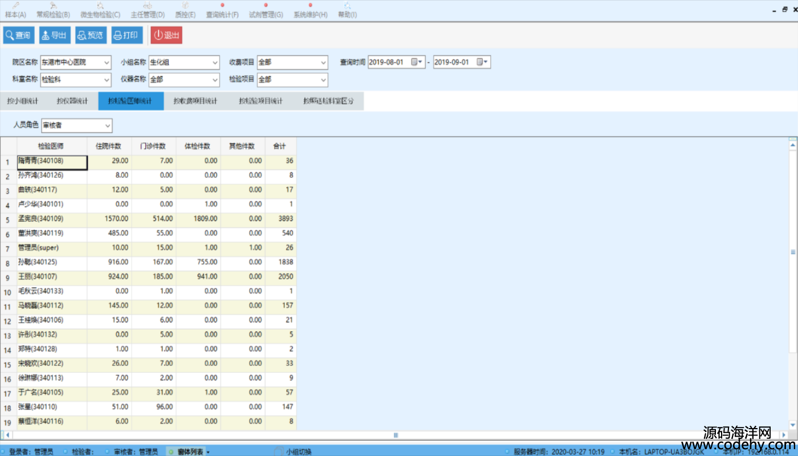Image resolution: width=798 pixels, height=456 pixels.
Task: Switch to the 按小组统计 tab
Action: (x=23, y=101)
